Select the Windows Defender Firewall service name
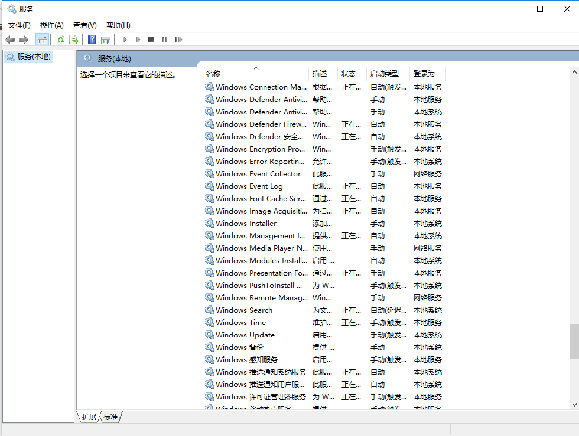This screenshot has width=579, height=436. 261,124
